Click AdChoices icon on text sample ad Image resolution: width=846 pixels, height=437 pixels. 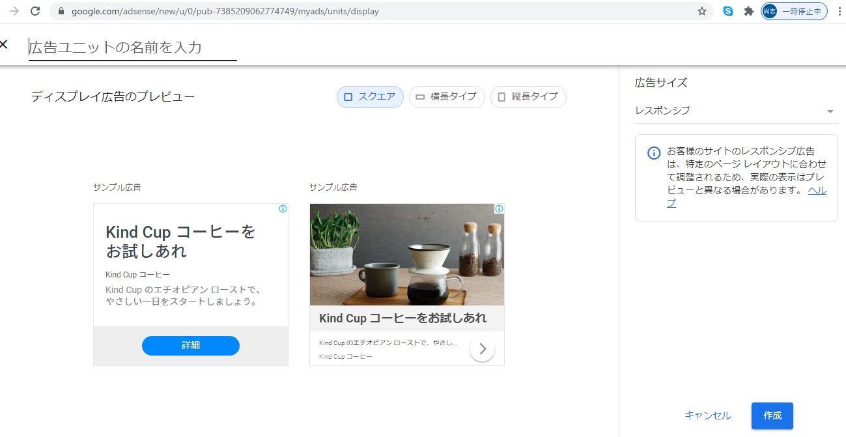tap(283, 209)
